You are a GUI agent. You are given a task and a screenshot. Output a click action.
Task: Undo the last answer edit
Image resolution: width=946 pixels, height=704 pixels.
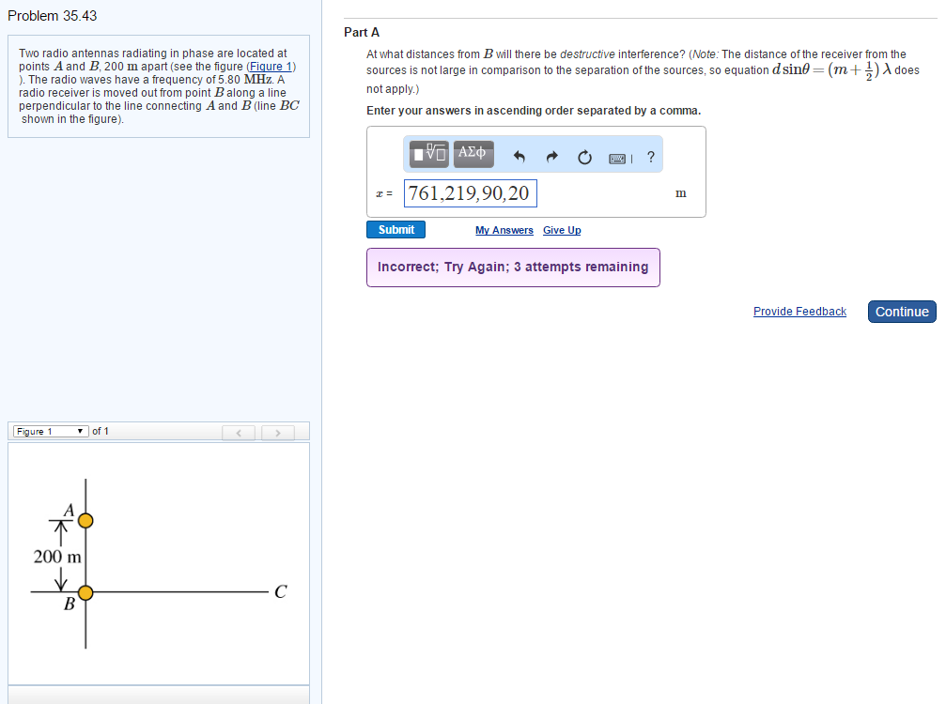click(519, 158)
